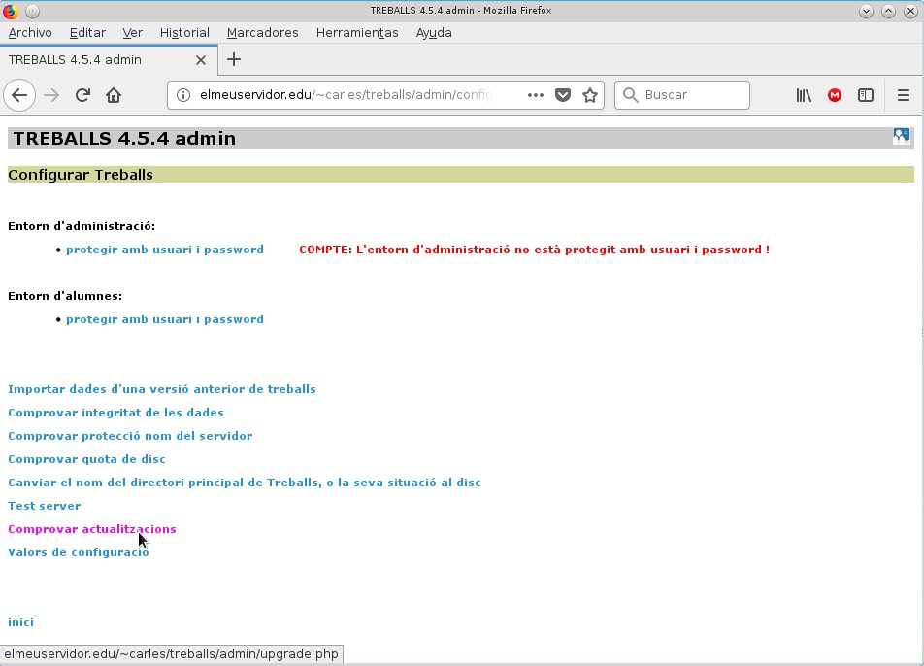Reload the current page

pos(82,95)
